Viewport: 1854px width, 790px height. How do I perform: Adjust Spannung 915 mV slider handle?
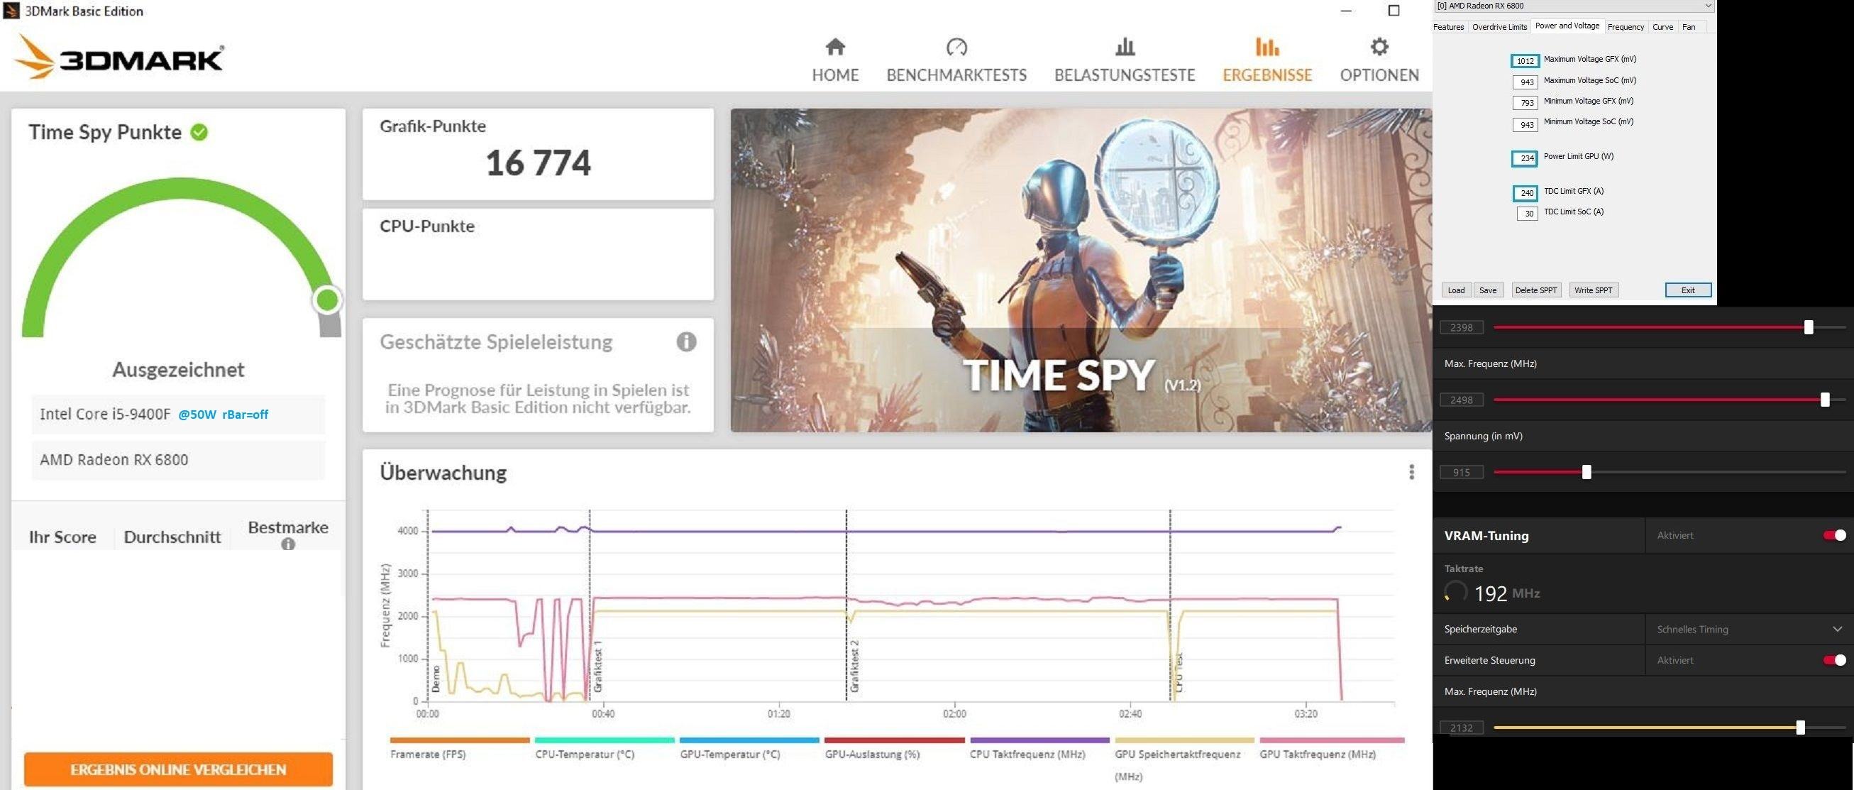(x=1587, y=473)
